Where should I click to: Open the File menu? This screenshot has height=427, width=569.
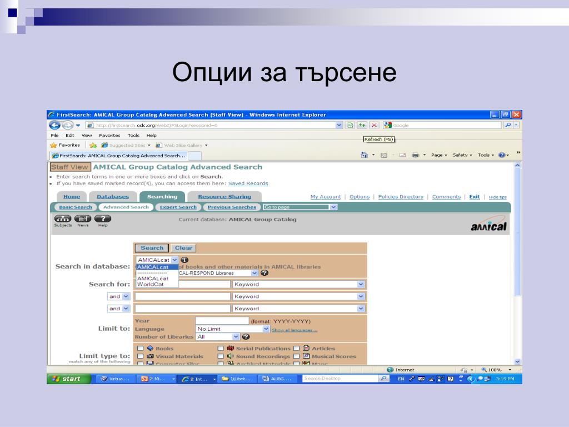[54, 136]
